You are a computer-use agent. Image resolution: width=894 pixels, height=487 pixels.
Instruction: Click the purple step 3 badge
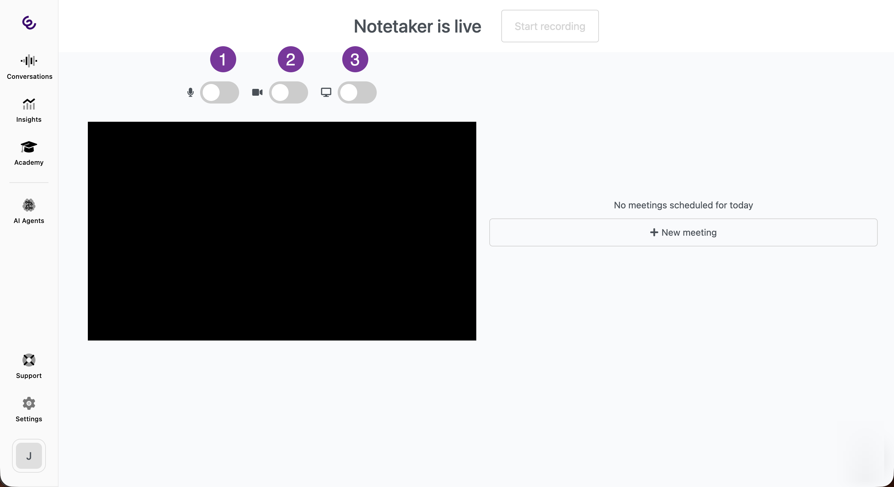(x=355, y=59)
